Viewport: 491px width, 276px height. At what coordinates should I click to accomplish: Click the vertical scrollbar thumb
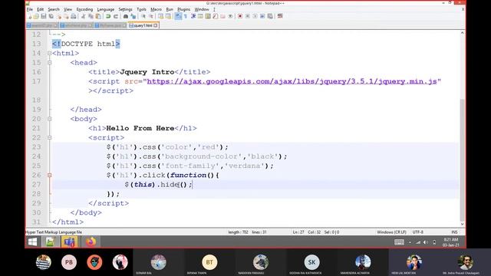tap(462, 159)
